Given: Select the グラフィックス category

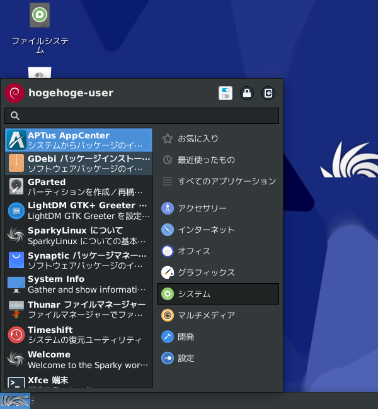Looking at the screenshot, I should [x=218, y=272].
